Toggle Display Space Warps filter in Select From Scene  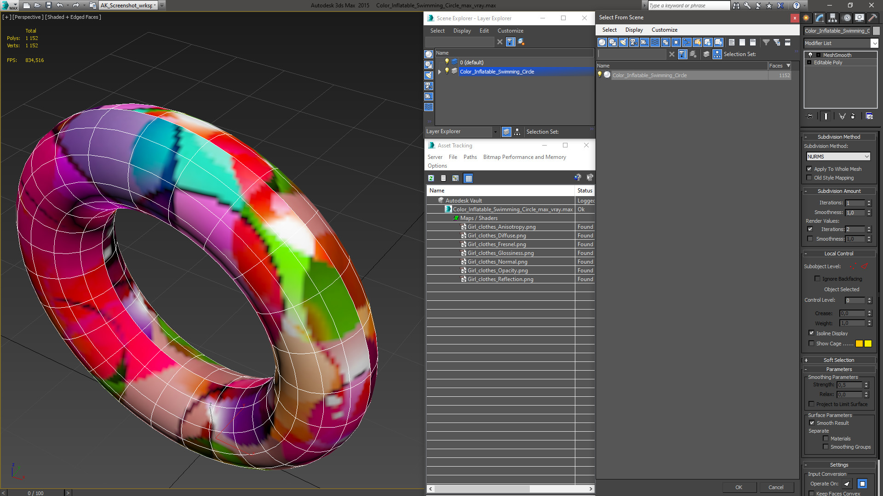(x=655, y=42)
